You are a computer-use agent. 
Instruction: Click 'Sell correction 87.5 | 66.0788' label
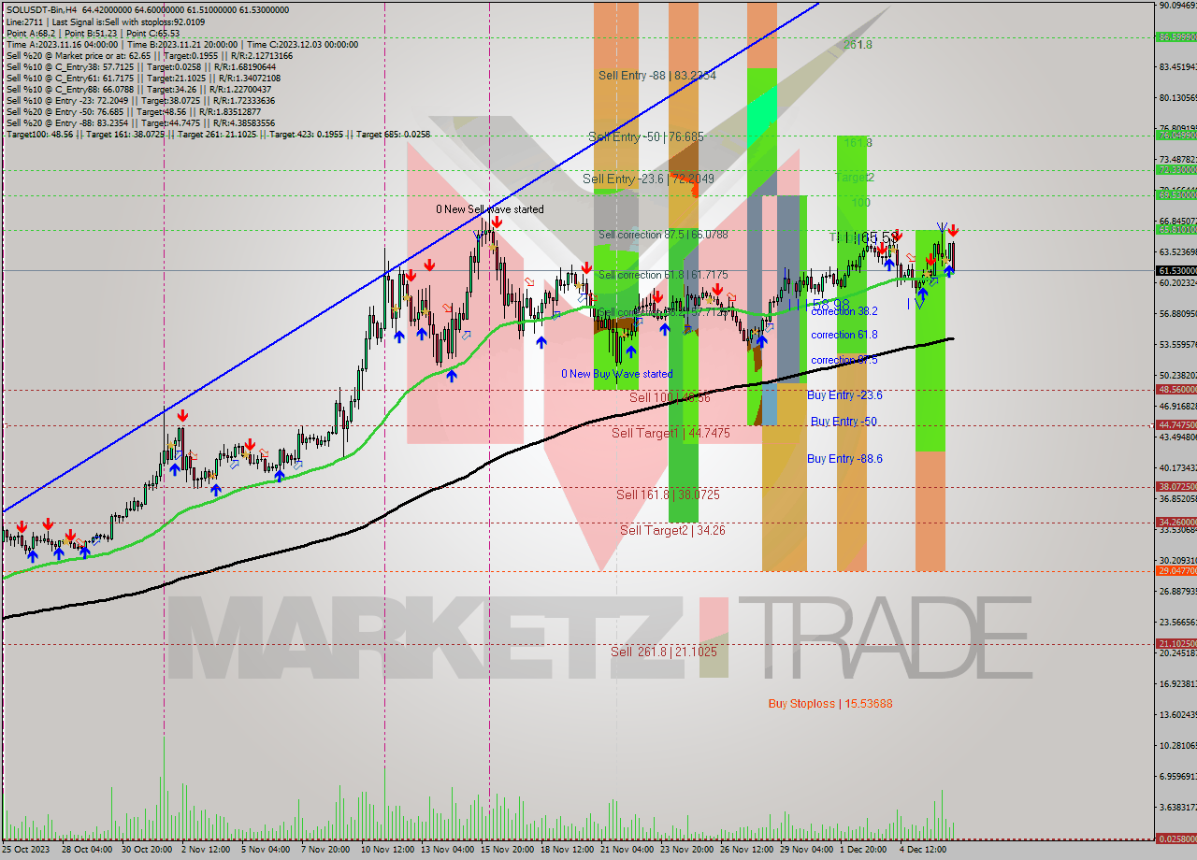[x=663, y=234]
